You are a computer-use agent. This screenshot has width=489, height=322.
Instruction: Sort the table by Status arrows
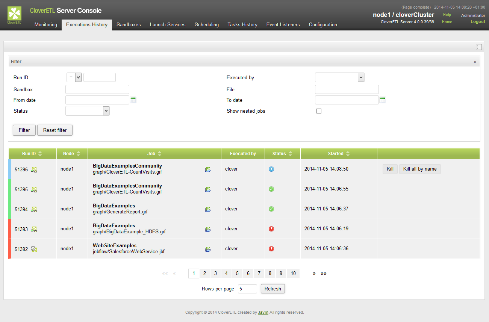(290, 154)
